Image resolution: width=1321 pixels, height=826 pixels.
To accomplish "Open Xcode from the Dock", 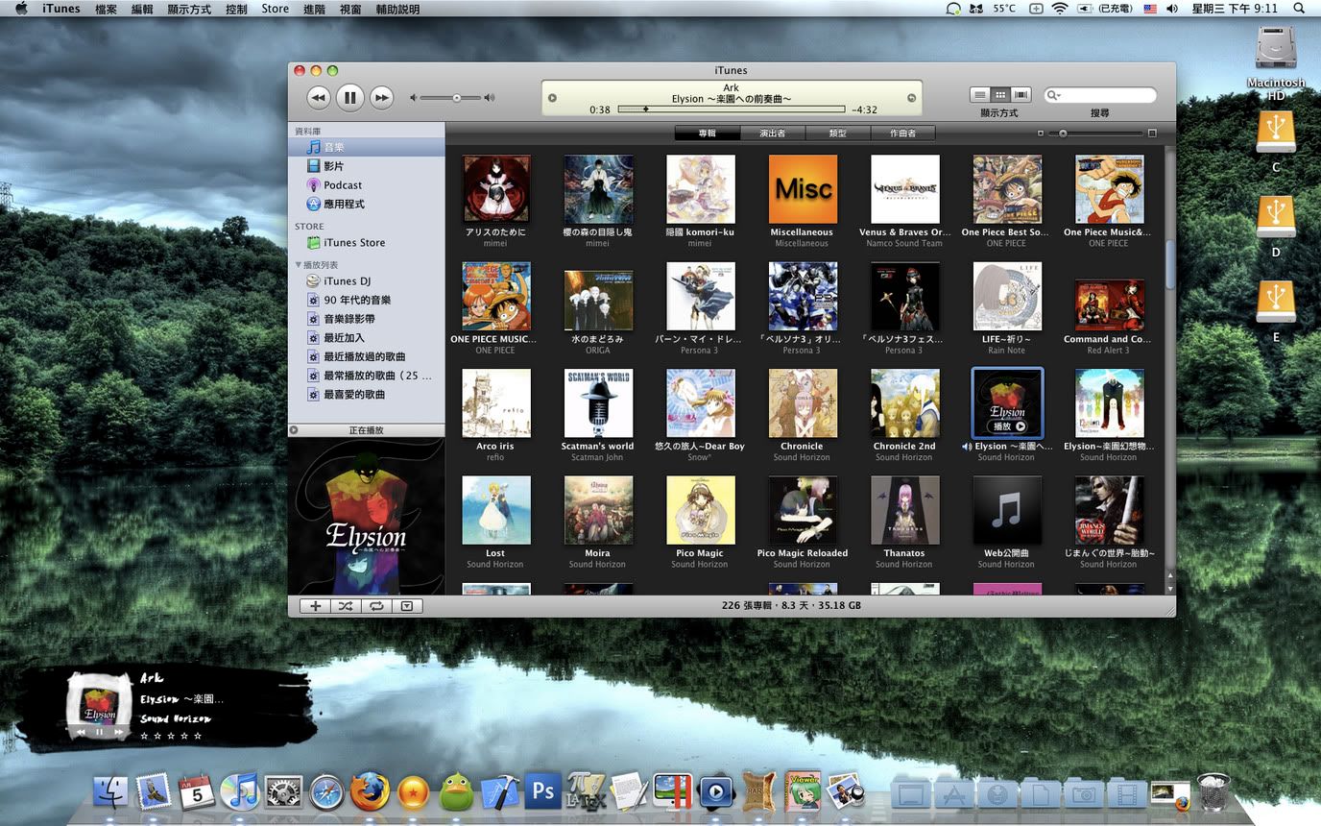I will click(x=500, y=792).
